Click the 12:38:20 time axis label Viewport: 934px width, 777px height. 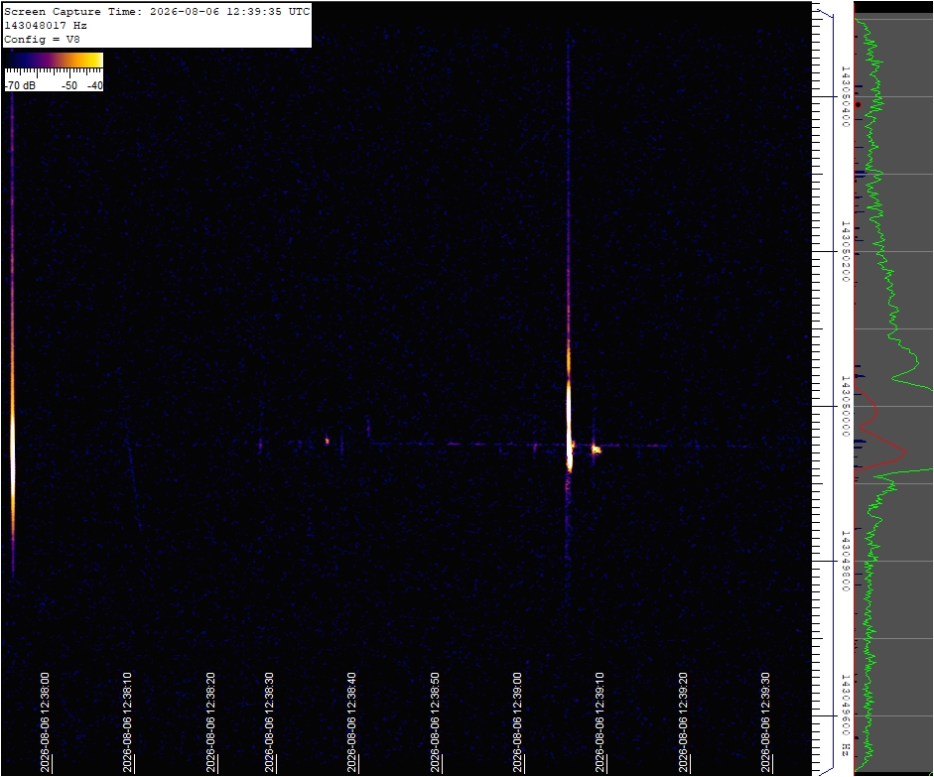tap(210, 722)
